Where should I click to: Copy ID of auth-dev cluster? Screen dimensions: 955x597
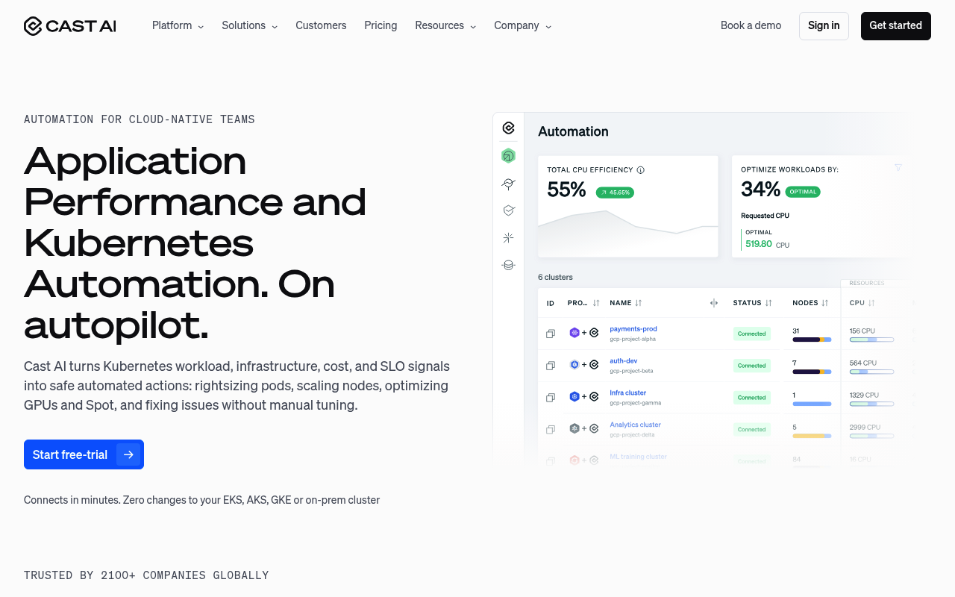pos(551,366)
